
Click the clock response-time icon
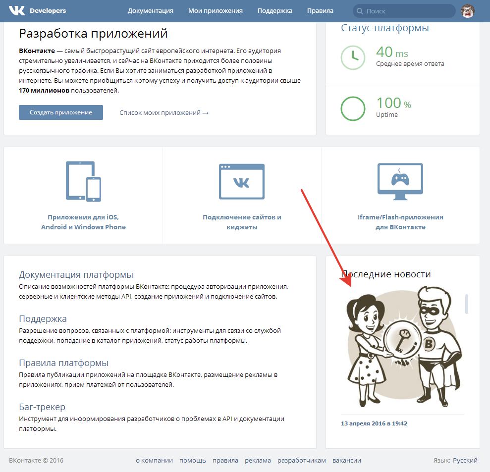point(353,57)
